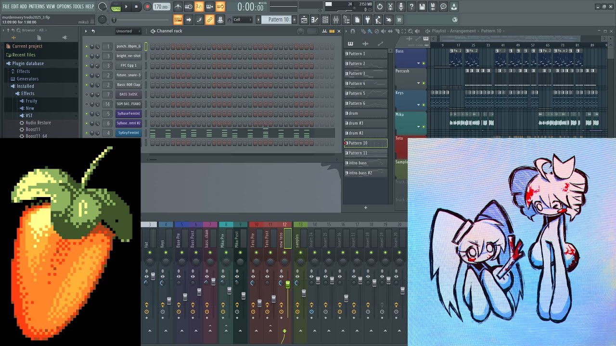Toggle the metronome
Screen dimensions: 616x346
(179, 7)
